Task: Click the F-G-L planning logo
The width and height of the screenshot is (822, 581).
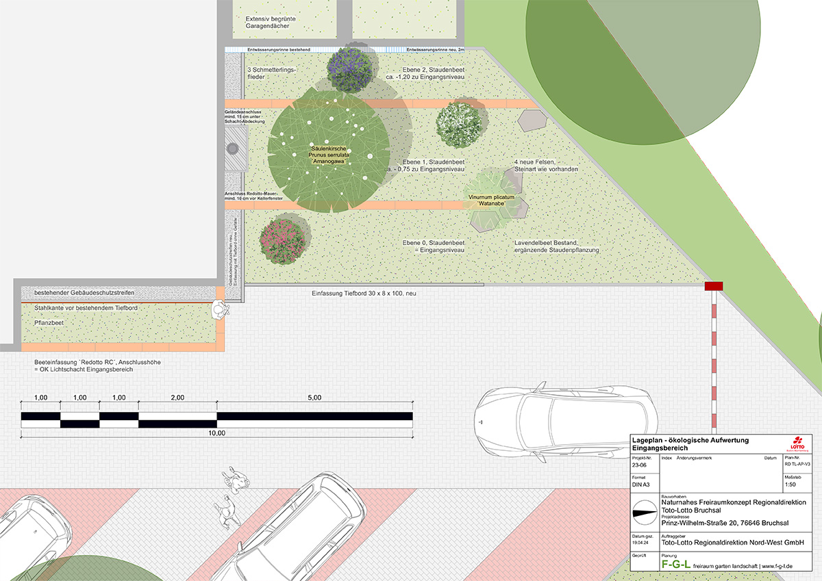Action: [675, 565]
